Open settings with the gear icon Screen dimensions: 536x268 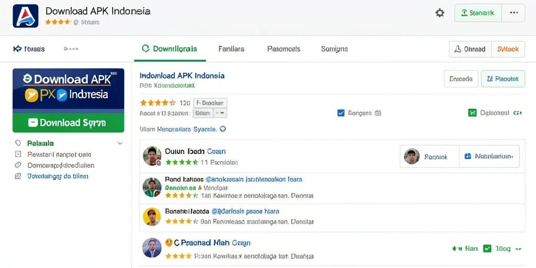(440, 13)
